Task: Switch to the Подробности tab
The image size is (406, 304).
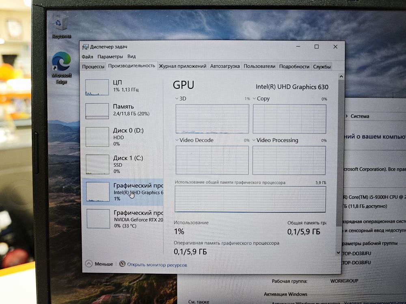Action: (294, 66)
